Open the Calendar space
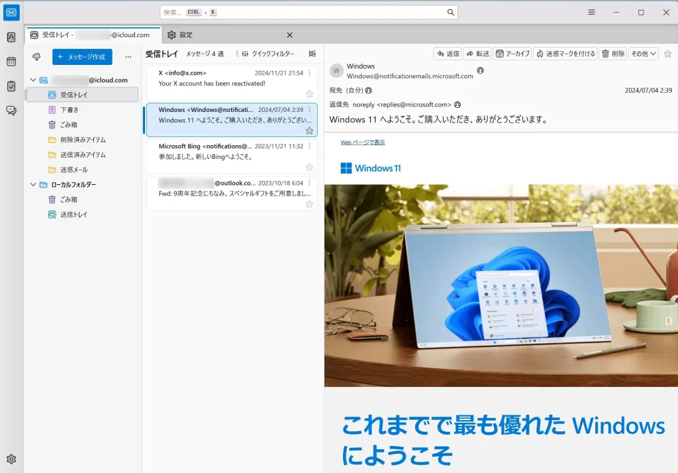The image size is (678, 473). tap(11, 62)
